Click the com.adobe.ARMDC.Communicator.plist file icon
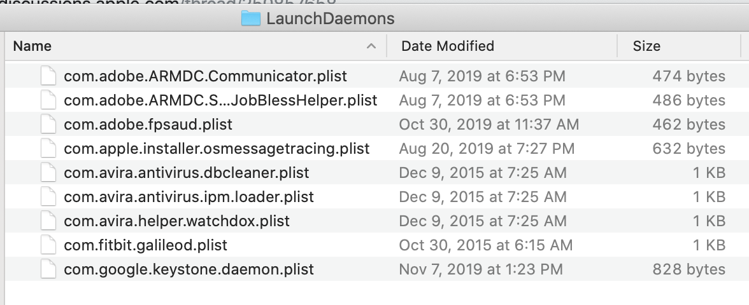The width and height of the screenshot is (749, 305). pos(49,76)
